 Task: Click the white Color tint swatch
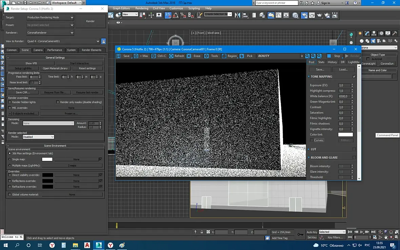pos(345,134)
